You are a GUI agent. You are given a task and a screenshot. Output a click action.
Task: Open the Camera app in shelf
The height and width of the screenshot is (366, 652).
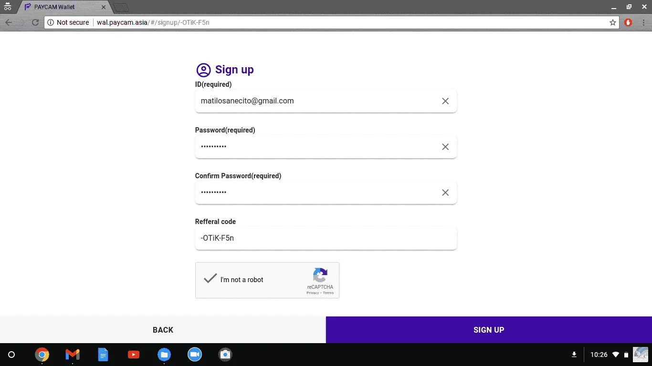[x=225, y=355]
